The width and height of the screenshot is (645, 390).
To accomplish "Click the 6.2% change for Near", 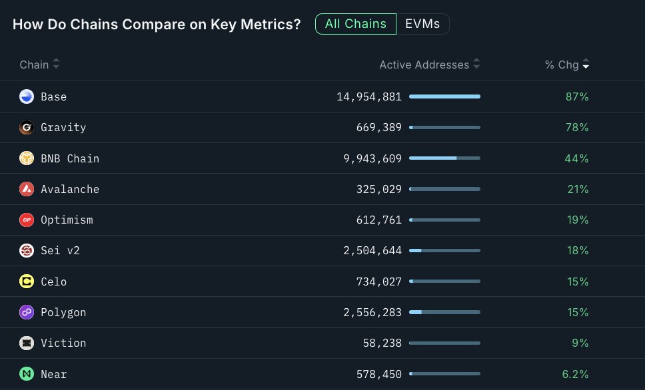I will (x=576, y=374).
